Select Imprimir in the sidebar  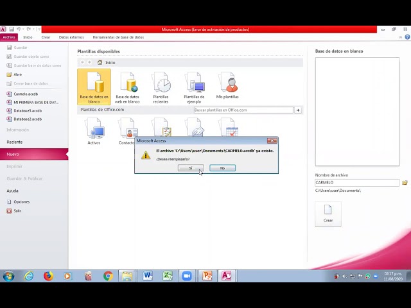coord(15,166)
